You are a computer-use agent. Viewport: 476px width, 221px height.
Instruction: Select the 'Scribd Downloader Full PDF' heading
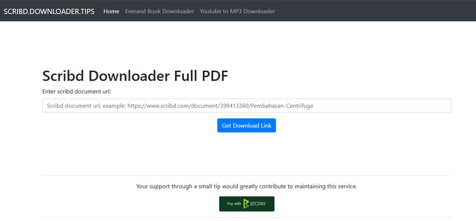(x=135, y=76)
